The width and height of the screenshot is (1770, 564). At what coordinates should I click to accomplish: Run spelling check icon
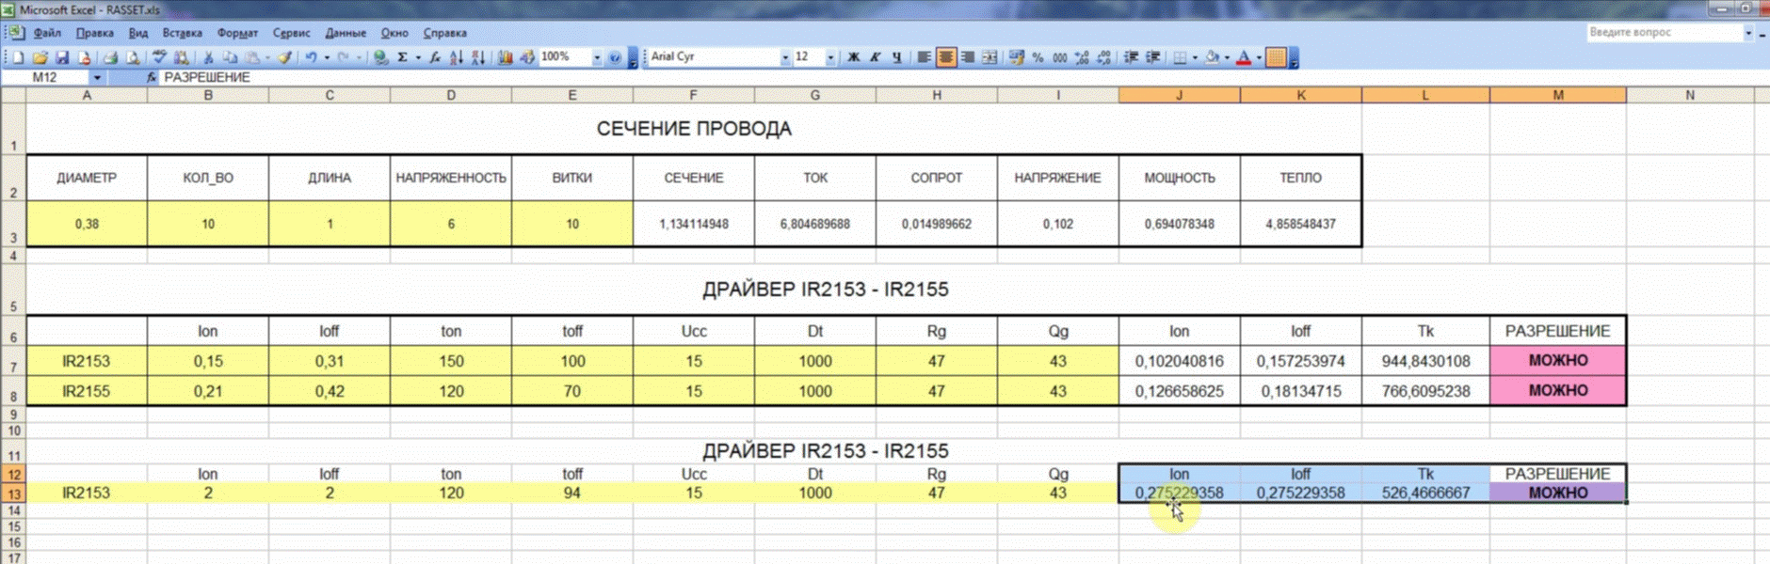[x=160, y=57]
